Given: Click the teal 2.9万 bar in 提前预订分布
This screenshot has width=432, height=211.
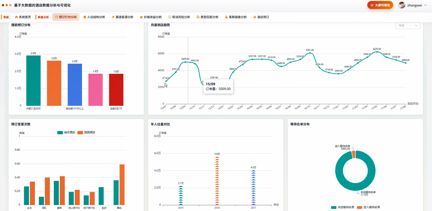Looking at the screenshot, I should (x=33, y=81).
